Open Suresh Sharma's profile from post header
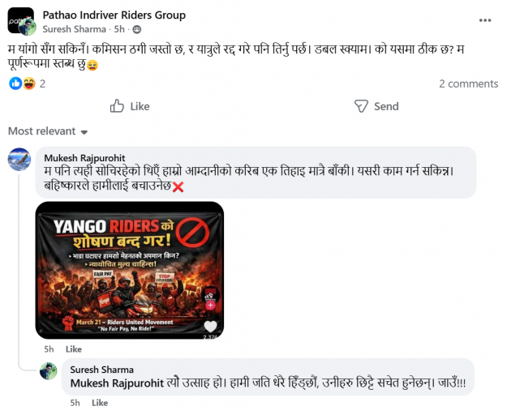Screen dimensions: 507x415 click(75, 29)
